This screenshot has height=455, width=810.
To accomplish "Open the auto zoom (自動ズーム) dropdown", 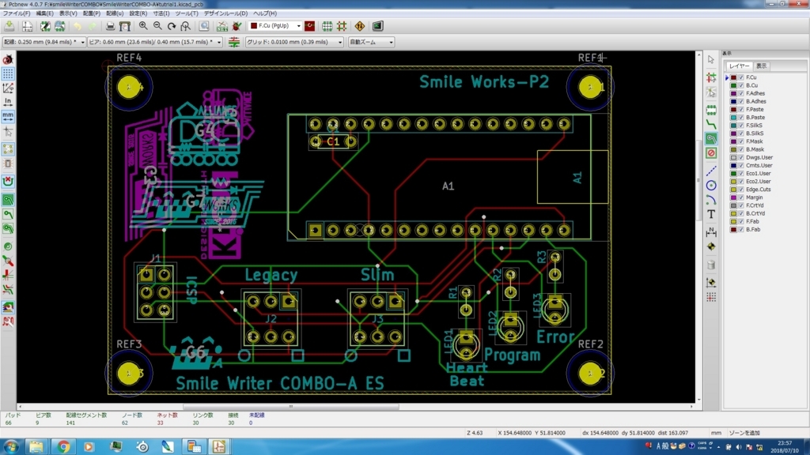I will coord(371,42).
